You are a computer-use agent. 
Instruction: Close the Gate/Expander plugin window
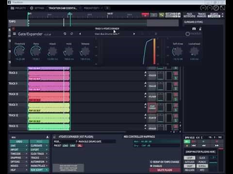pyautogui.click(x=13, y=29)
